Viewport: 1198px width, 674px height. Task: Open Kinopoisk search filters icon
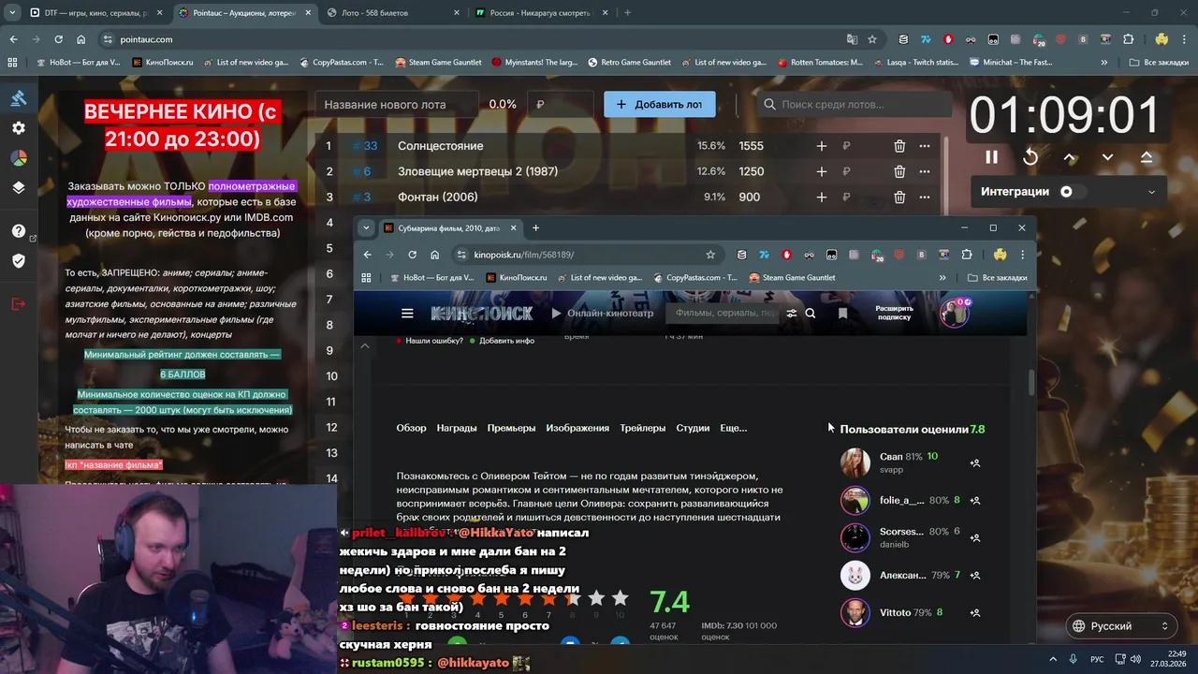(792, 314)
